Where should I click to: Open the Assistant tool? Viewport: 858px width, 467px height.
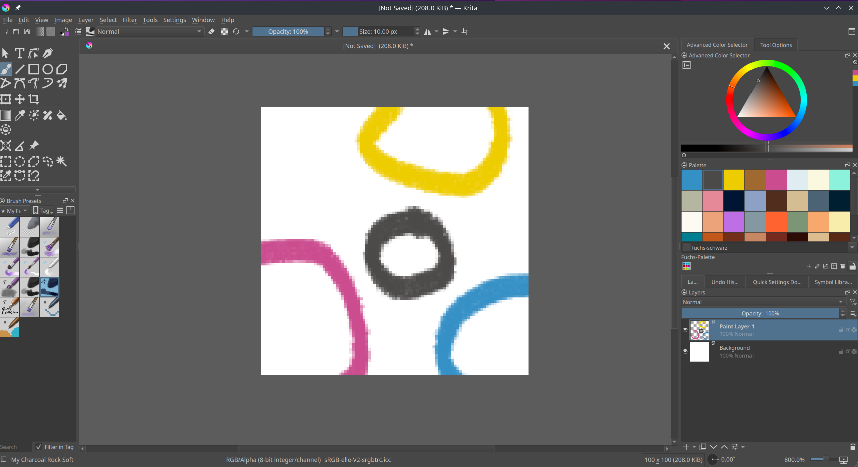pos(6,146)
